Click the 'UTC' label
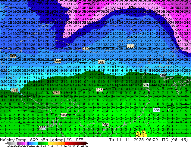191x147 pixels. 164,140
